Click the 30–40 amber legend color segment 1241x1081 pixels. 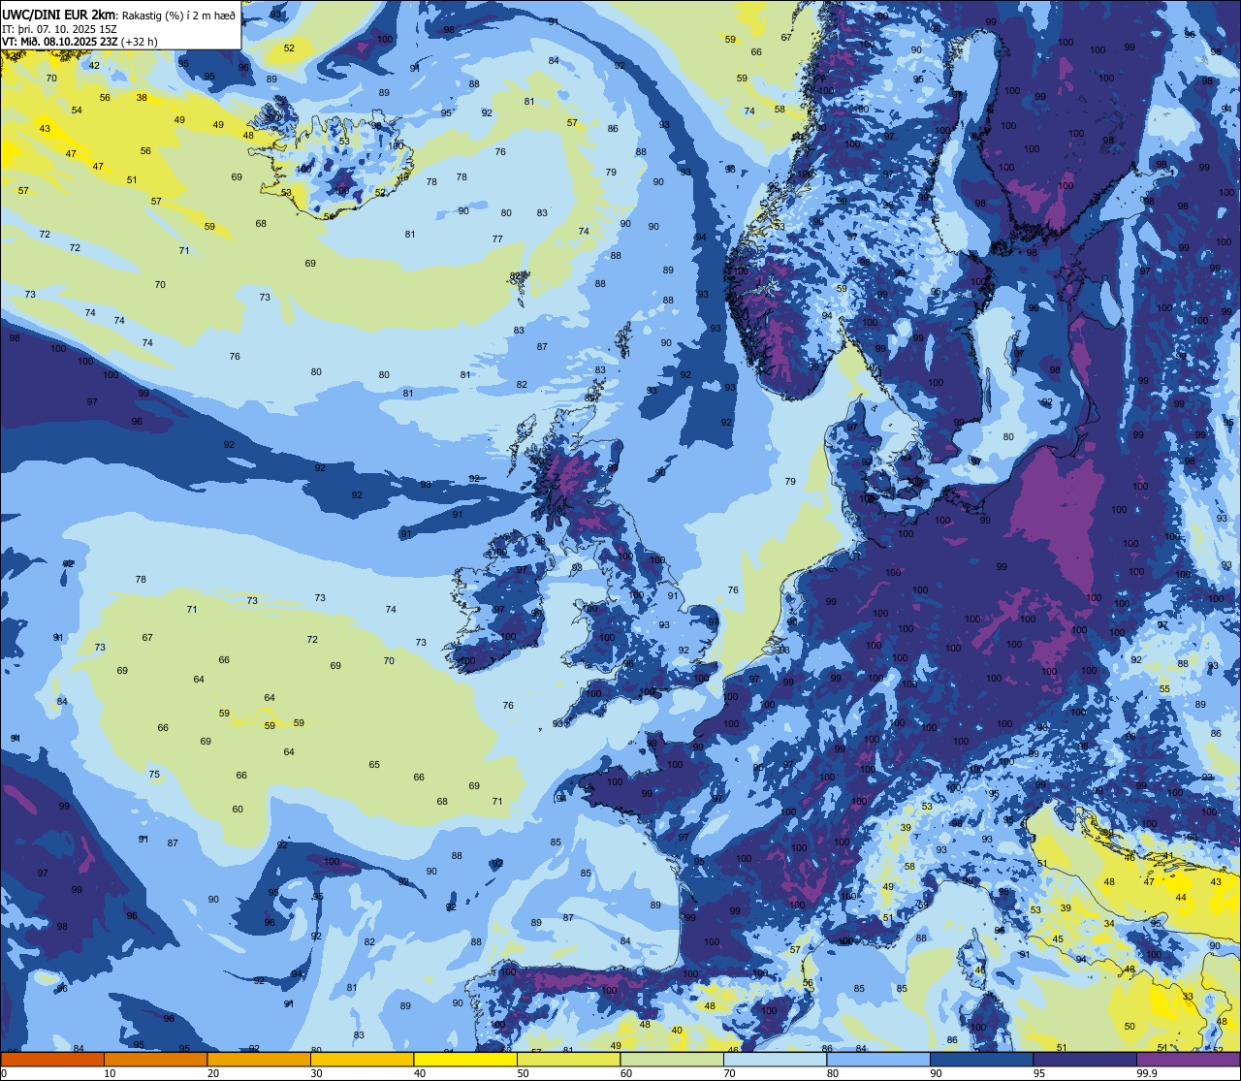tap(362, 1060)
